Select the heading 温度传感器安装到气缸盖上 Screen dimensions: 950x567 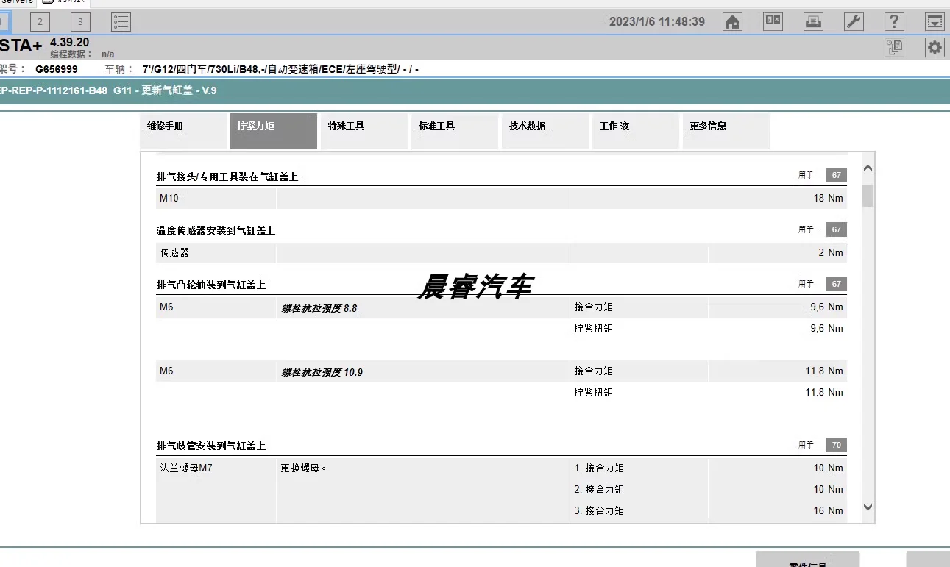click(216, 231)
